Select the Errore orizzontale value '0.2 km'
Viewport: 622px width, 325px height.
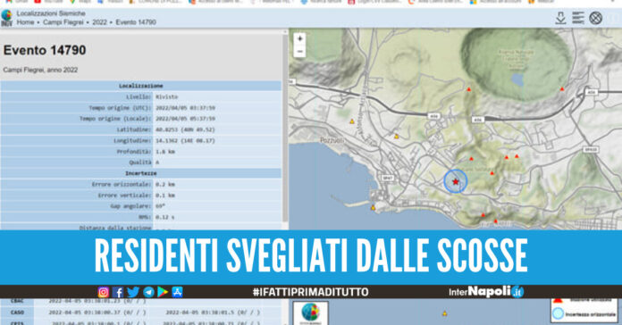tap(165, 184)
